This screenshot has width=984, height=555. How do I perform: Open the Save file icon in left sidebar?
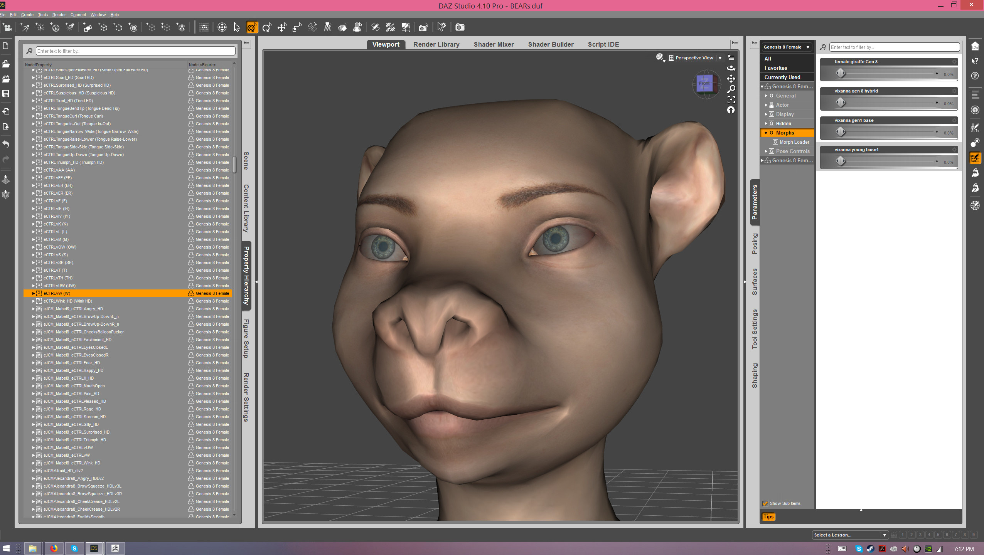coord(6,94)
